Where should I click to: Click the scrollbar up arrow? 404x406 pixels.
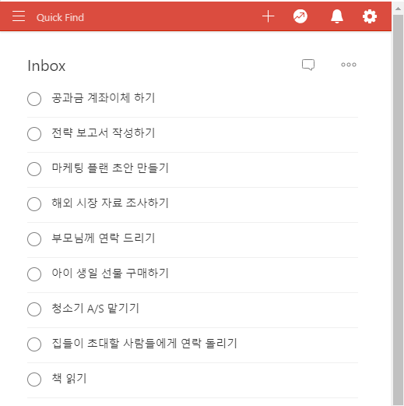click(x=398, y=9)
